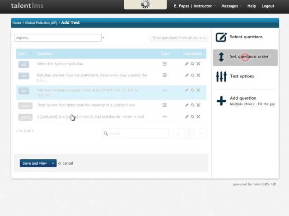Preview the 'Pollution started from the prehistoric' question
The image size is (289, 216).
point(192,75)
